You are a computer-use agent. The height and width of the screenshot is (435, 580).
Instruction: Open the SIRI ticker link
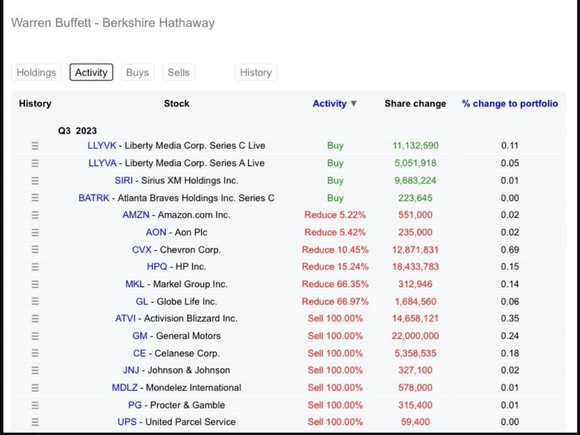tap(124, 180)
